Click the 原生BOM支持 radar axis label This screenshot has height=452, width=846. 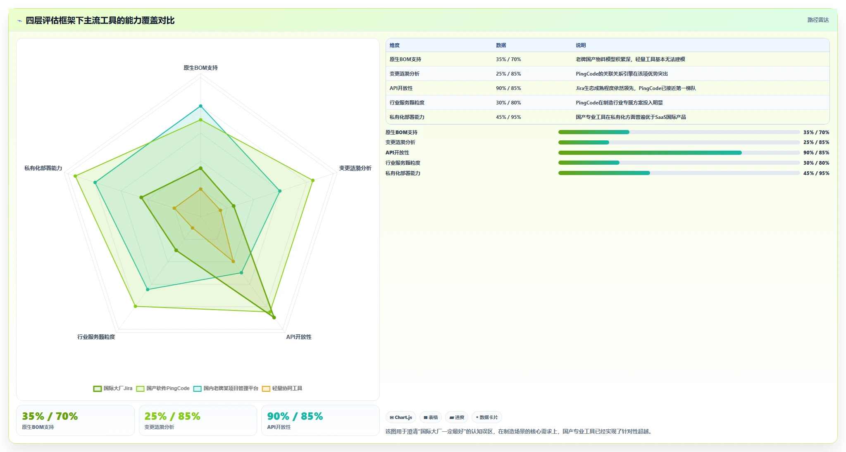[x=200, y=68]
